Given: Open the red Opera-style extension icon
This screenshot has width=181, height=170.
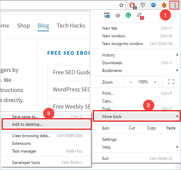Looking at the screenshot, I should (132, 5).
